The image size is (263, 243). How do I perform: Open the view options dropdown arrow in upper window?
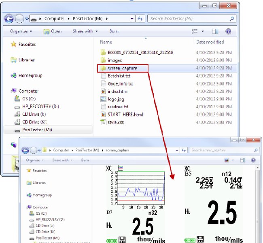(203, 31)
